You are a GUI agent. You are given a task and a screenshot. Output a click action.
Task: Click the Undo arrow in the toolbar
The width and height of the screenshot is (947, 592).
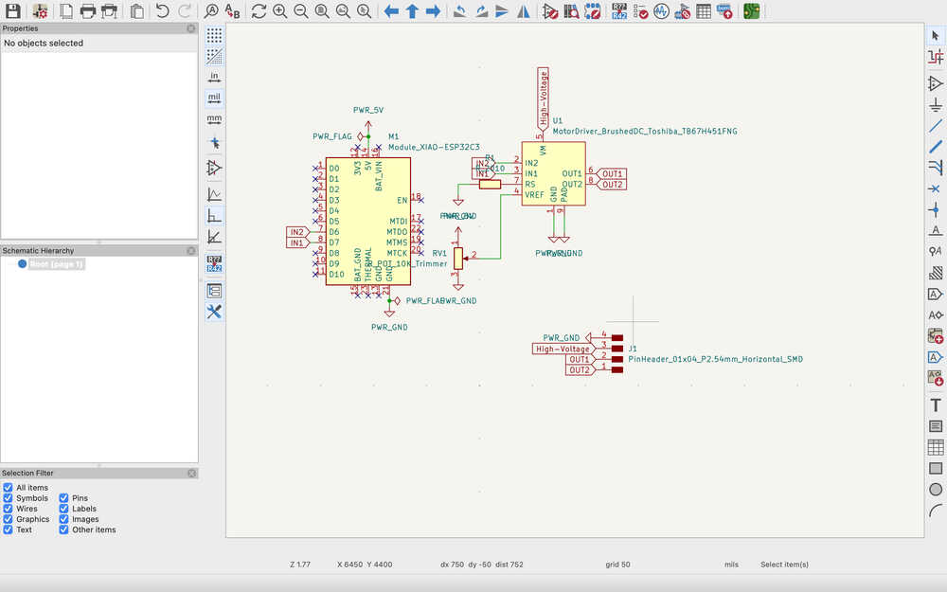163,11
